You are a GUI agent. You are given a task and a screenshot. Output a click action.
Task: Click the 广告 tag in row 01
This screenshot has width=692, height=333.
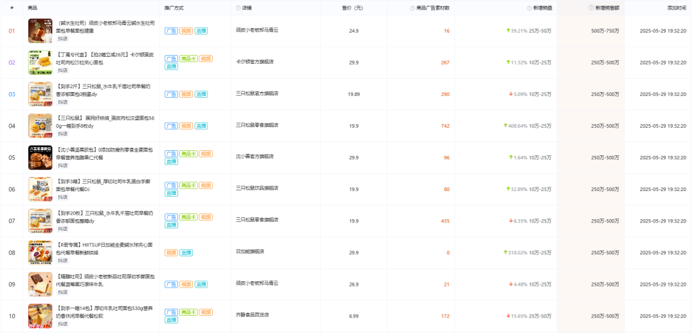(171, 31)
